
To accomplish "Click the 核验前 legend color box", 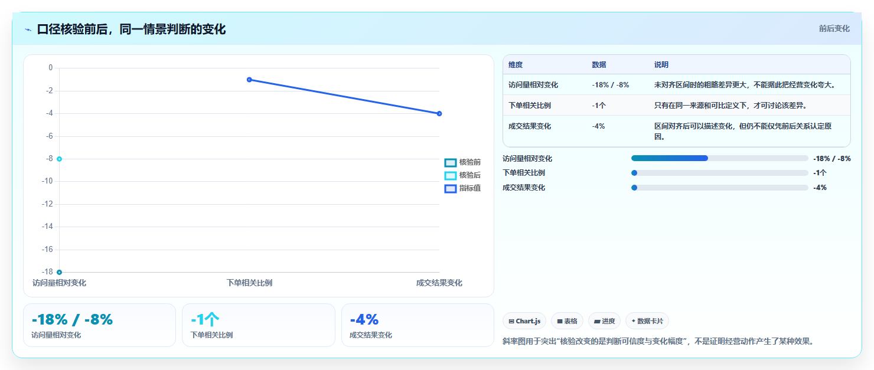I will point(451,162).
